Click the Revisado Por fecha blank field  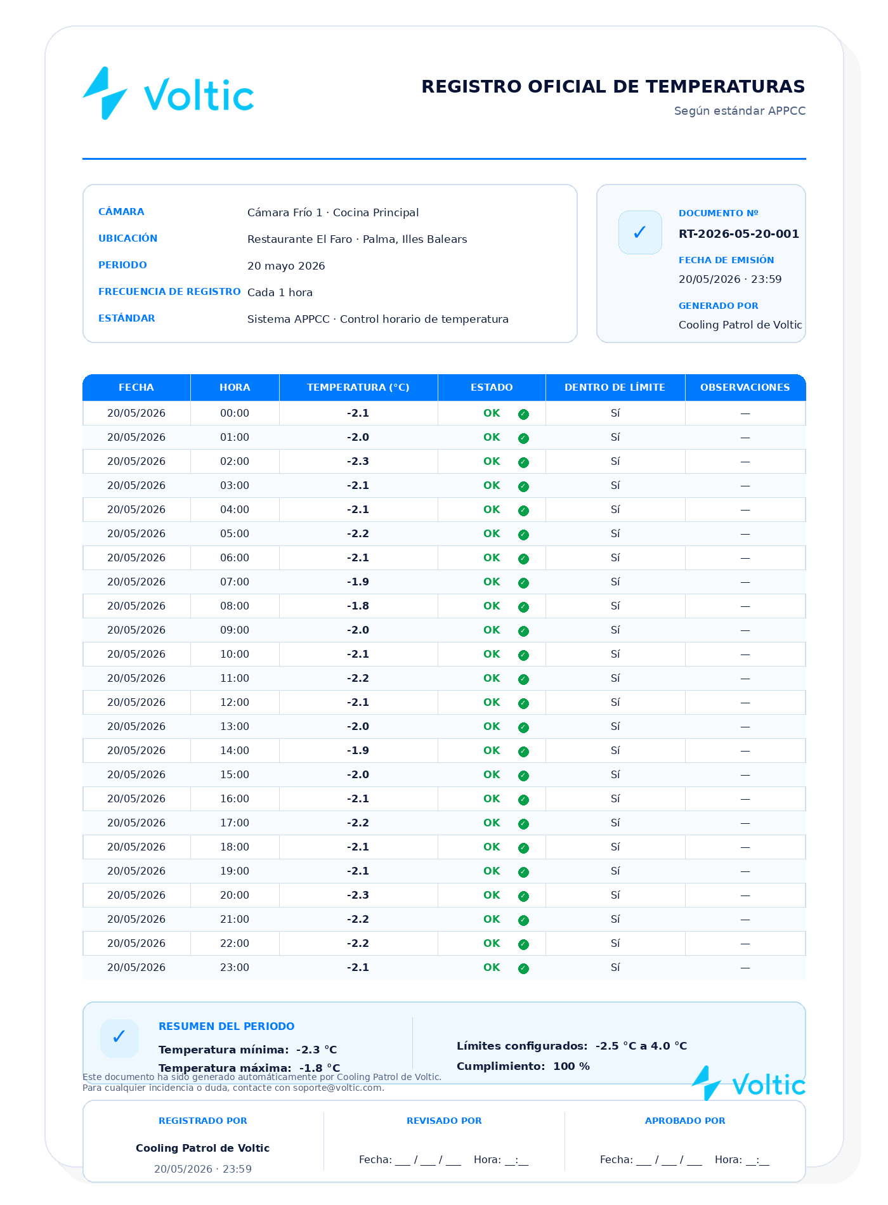coord(410,1160)
